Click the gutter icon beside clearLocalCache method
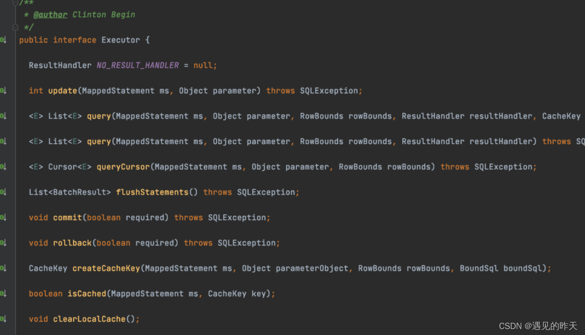585x335 pixels. point(3,319)
